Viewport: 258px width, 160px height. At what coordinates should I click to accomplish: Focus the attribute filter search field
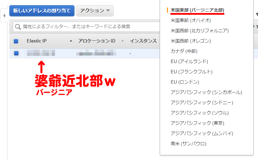coord(86,27)
